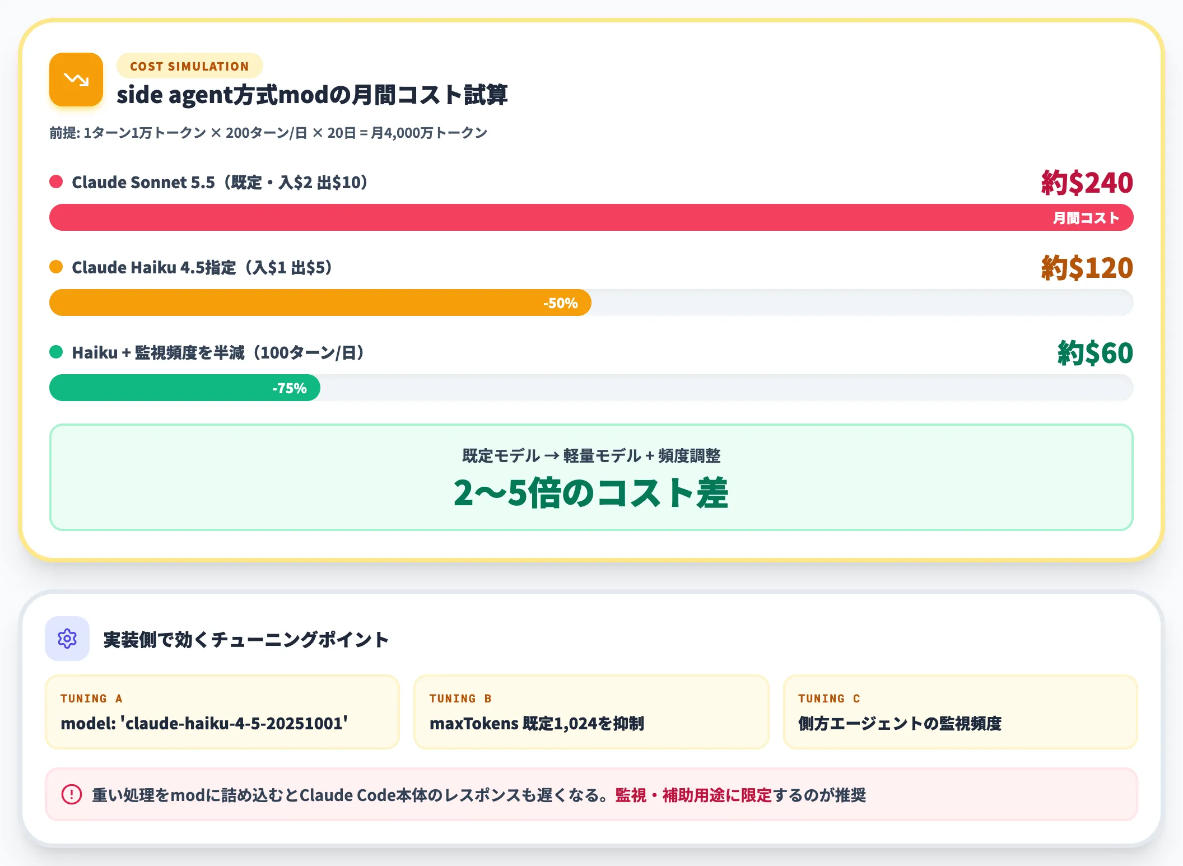Click the Claude Haiku 4.5指定 label text

click(202, 267)
